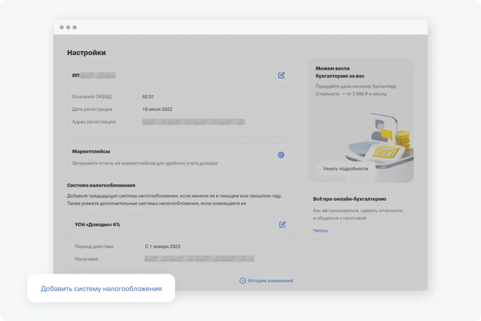This screenshot has height=321, width=481.
Task: Click the История изменений clock icon
Action: (242, 280)
